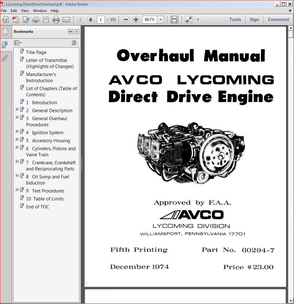Toggle the Bookmarks panel via the ribbon icon
This screenshot has height=304, width=294.
(x=5, y=45)
